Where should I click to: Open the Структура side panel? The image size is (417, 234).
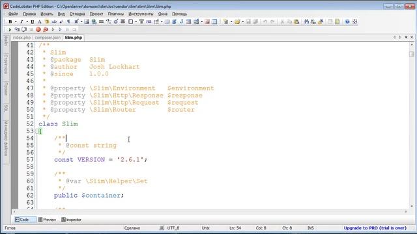pyautogui.click(x=6, y=64)
